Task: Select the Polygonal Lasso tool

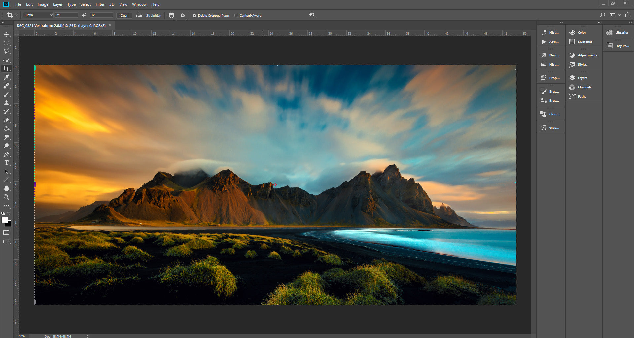Action: [6, 51]
